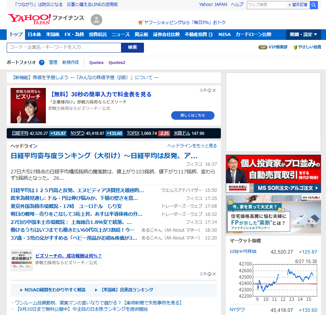The height and width of the screenshot is (315, 326).
Task: Open the やさしい投資 link
Action: click(x=309, y=47)
